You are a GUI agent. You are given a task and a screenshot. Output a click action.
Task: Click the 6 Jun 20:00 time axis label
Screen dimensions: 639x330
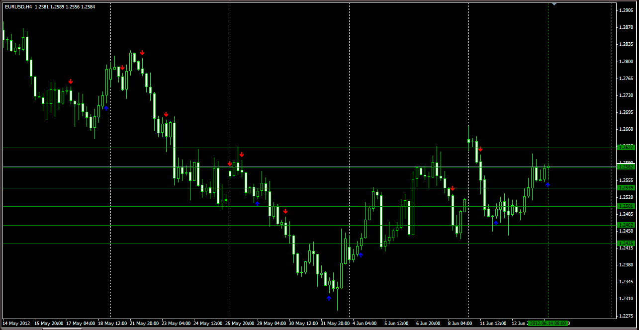[x=428, y=323]
